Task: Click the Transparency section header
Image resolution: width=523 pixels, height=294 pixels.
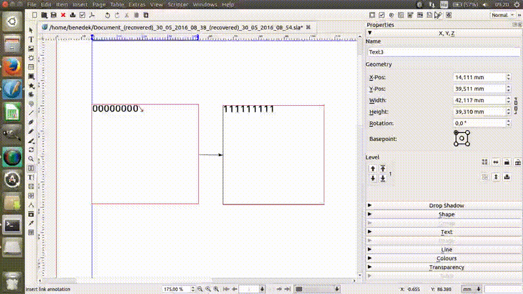Action: click(x=446, y=267)
